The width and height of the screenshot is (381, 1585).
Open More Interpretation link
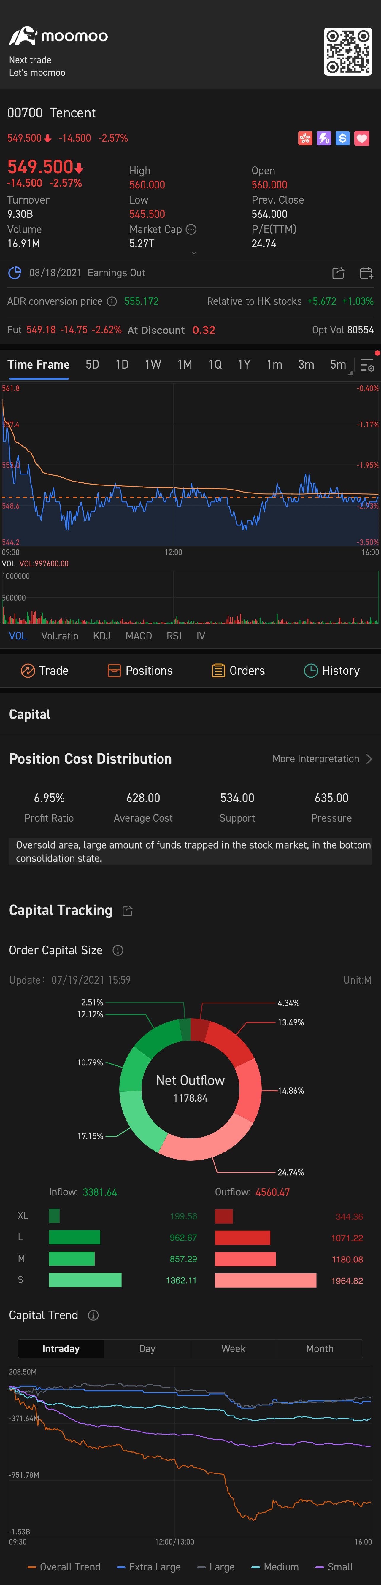[x=316, y=759]
